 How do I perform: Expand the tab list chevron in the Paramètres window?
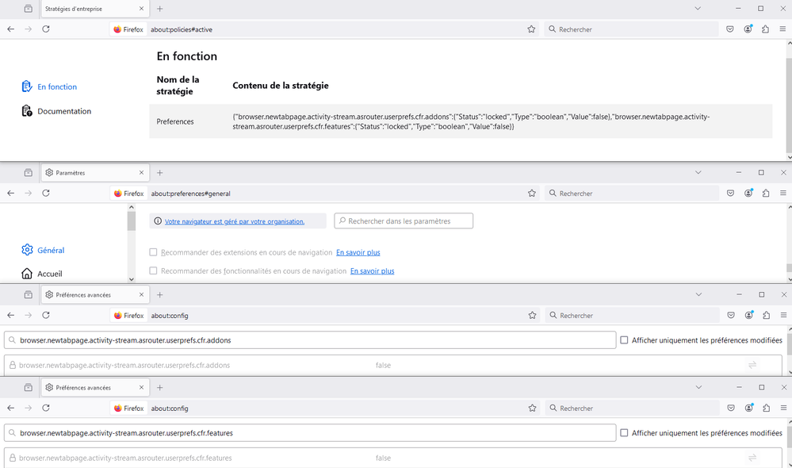tap(698, 172)
